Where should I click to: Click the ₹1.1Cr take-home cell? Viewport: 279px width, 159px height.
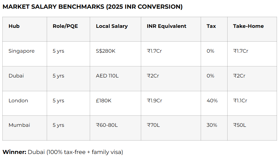point(240,101)
